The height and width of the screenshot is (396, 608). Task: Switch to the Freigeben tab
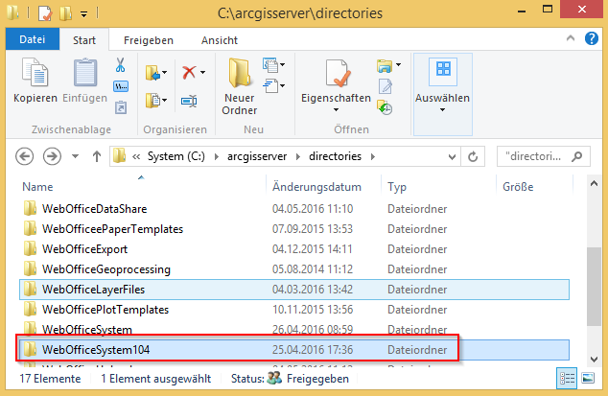pos(149,40)
